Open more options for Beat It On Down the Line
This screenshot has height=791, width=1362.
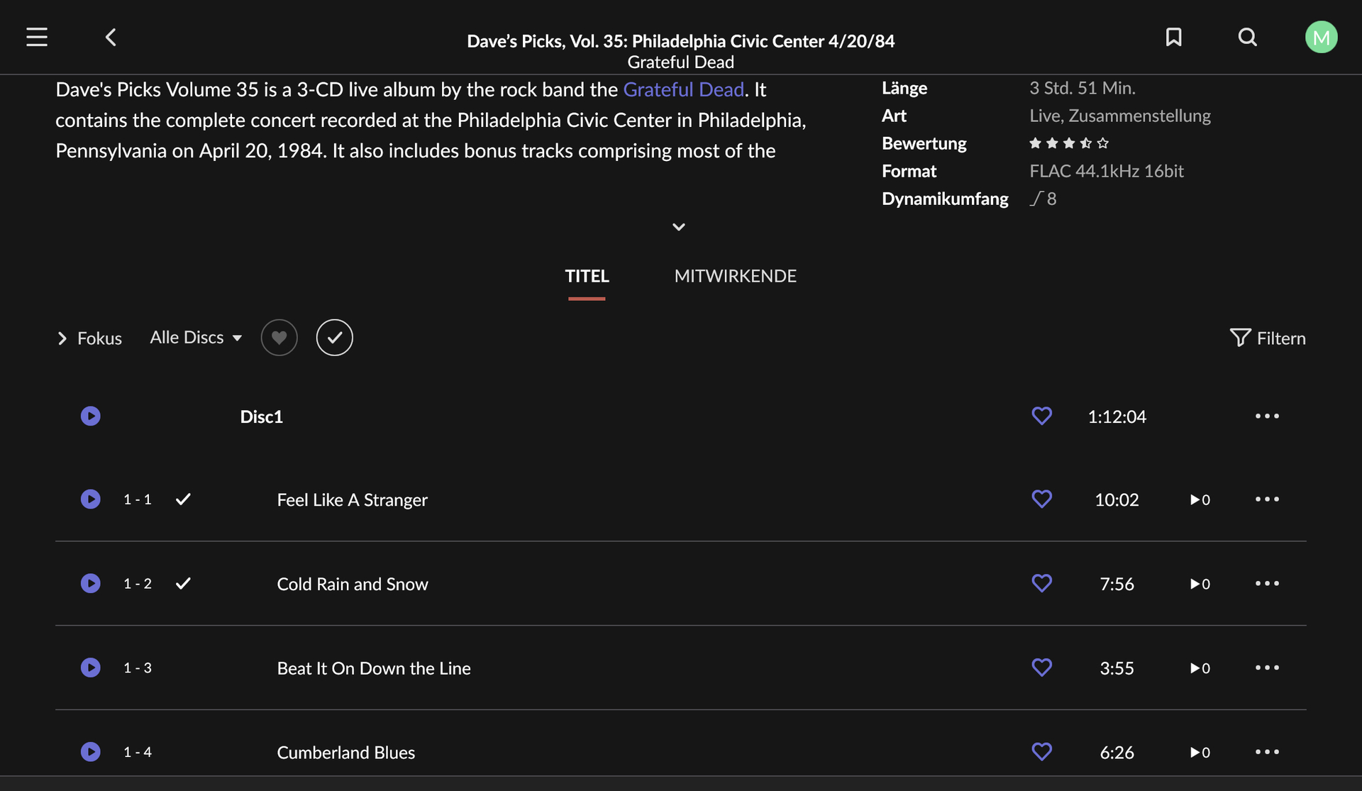[1267, 668]
